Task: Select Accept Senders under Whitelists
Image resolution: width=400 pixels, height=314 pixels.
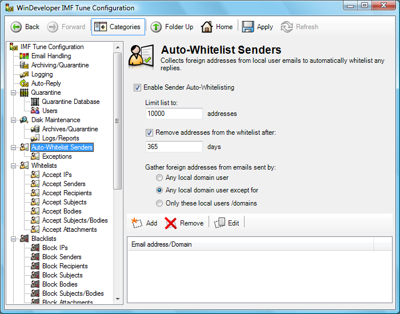Action: click(63, 184)
